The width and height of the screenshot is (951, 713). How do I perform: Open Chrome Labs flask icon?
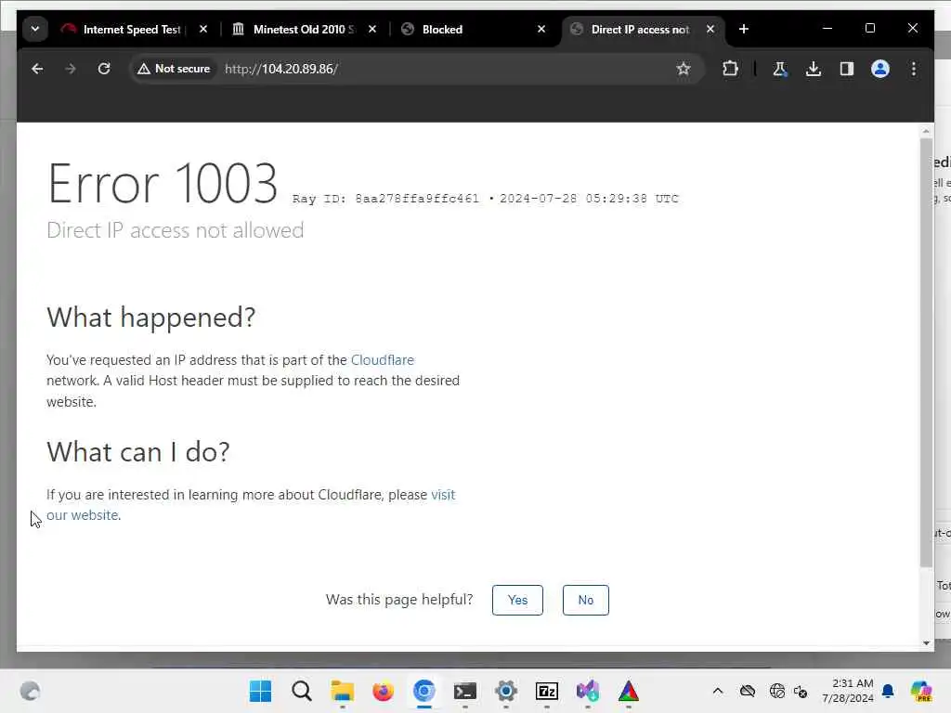pos(780,69)
